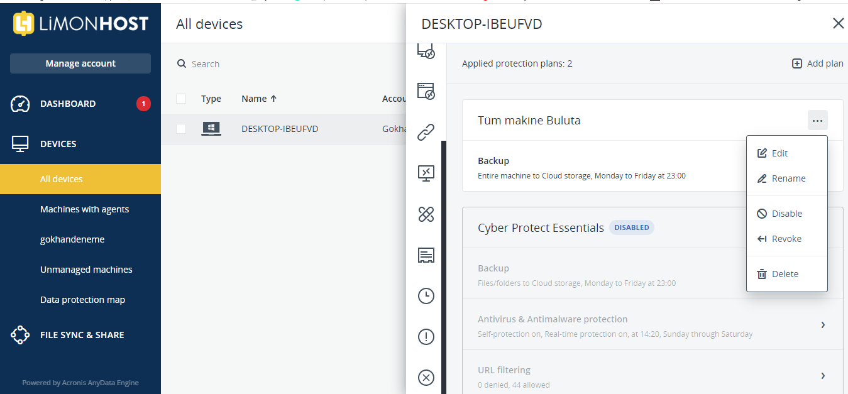Toggle the select-all devices checkbox

point(181,99)
